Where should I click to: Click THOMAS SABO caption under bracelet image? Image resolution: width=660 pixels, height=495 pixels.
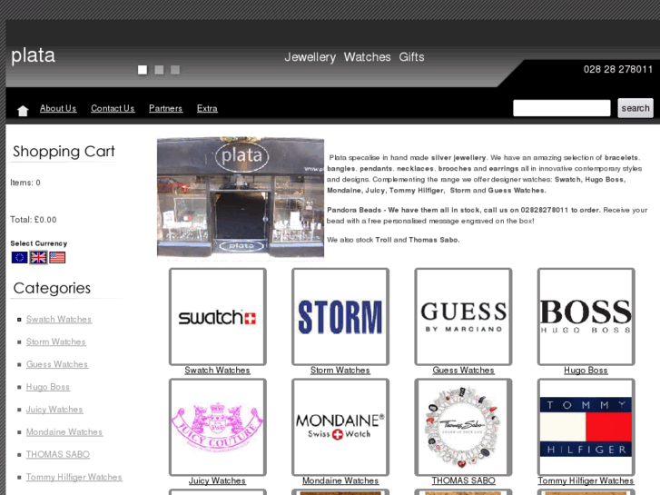463,480
